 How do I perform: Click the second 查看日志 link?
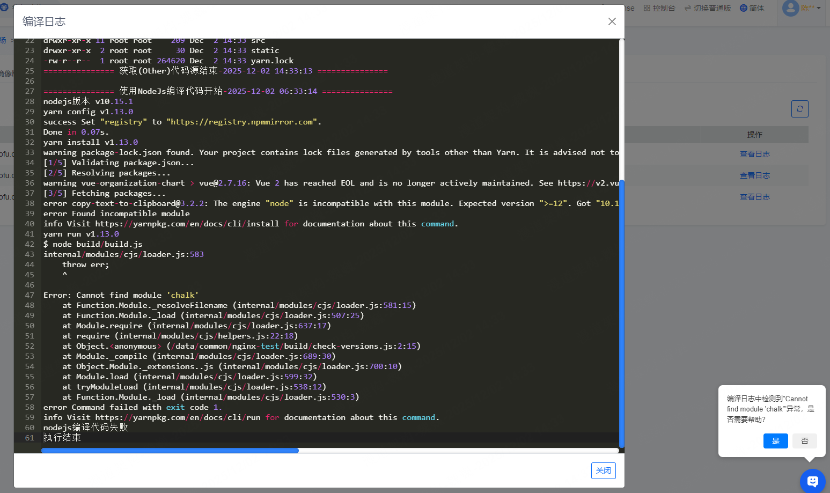[x=754, y=175]
